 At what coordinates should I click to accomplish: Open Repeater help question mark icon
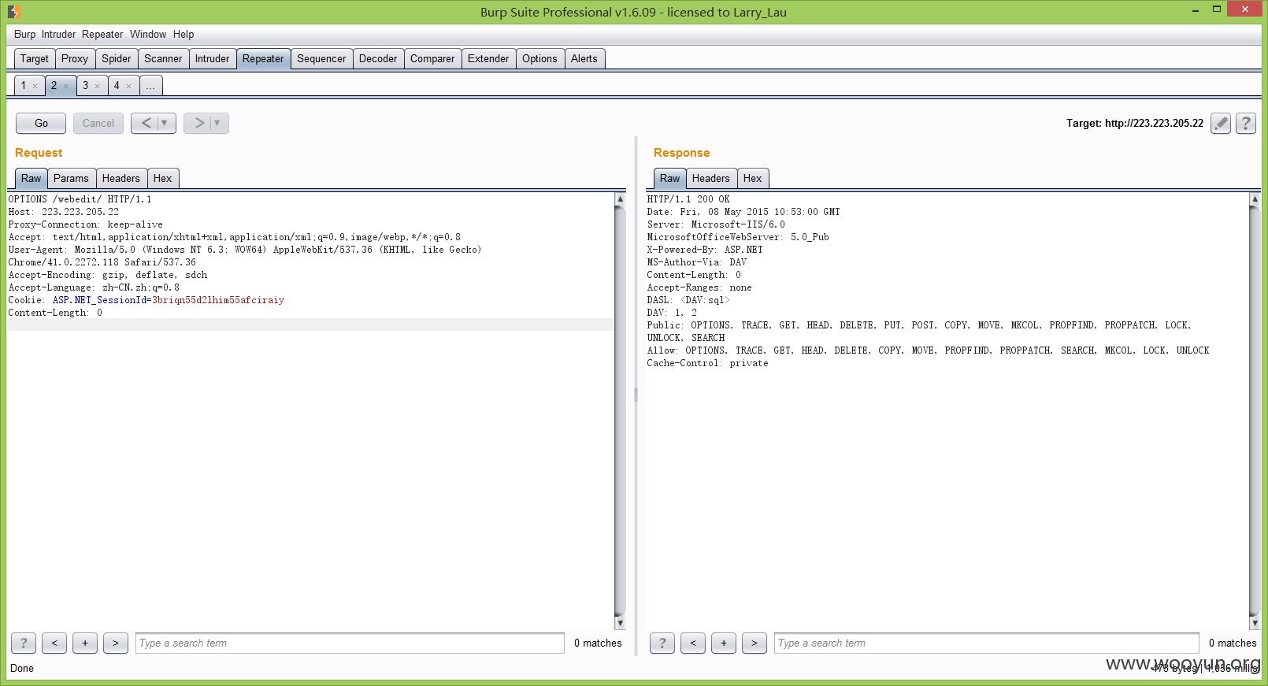coord(1246,123)
